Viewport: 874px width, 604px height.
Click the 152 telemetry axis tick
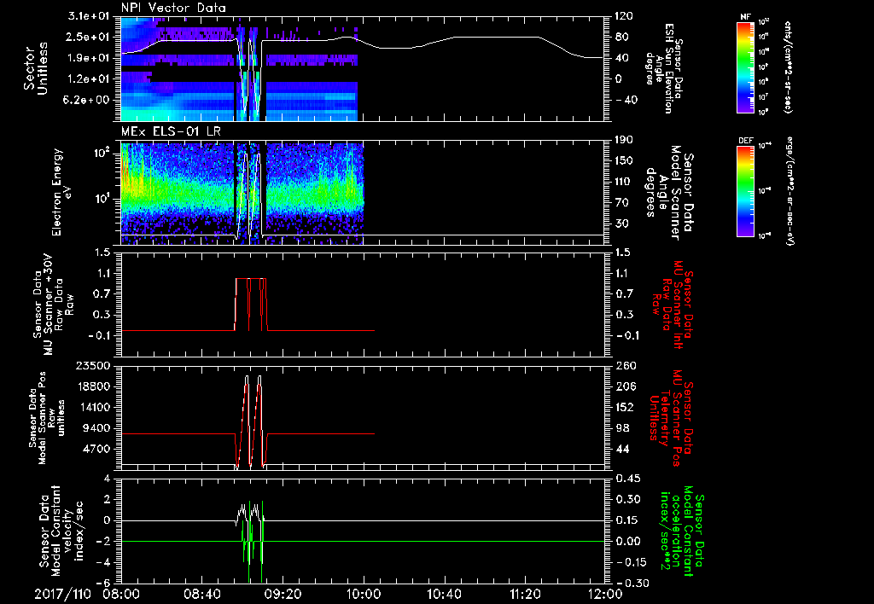pyautogui.click(x=626, y=407)
